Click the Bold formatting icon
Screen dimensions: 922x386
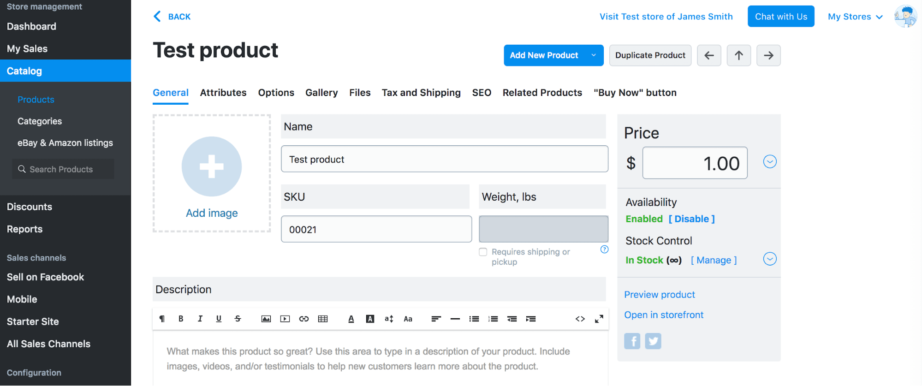[x=181, y=319]
